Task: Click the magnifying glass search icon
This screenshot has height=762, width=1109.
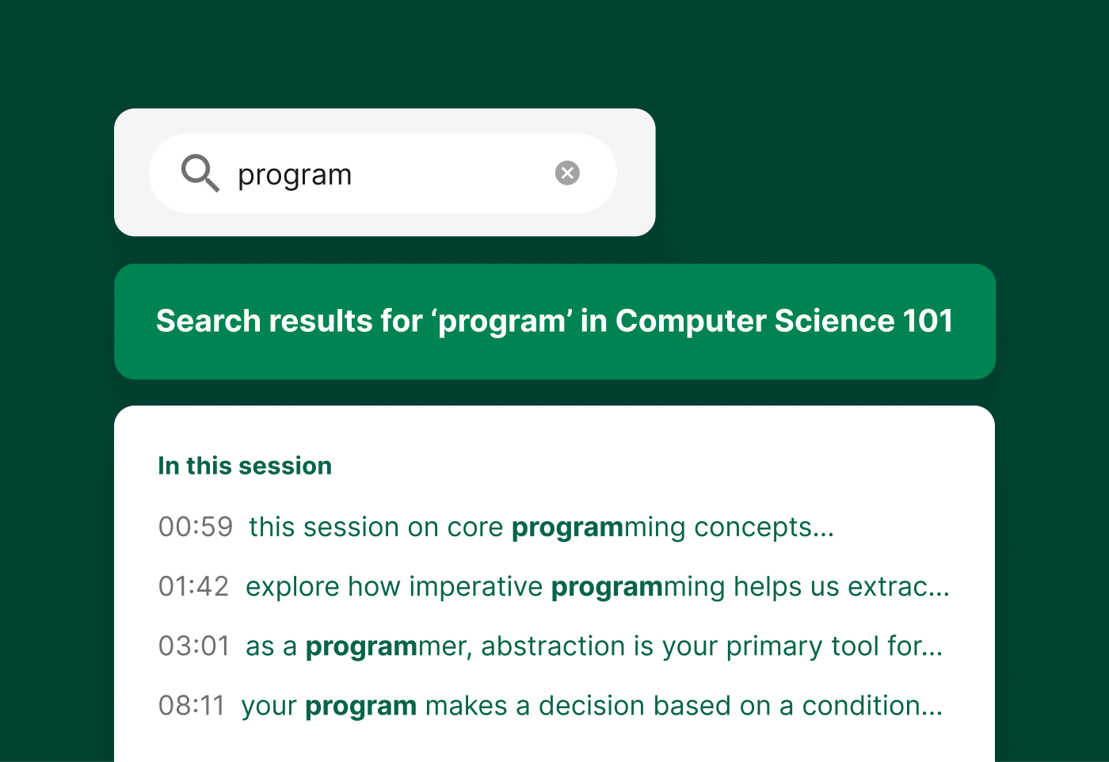Action: pos(200,173)
